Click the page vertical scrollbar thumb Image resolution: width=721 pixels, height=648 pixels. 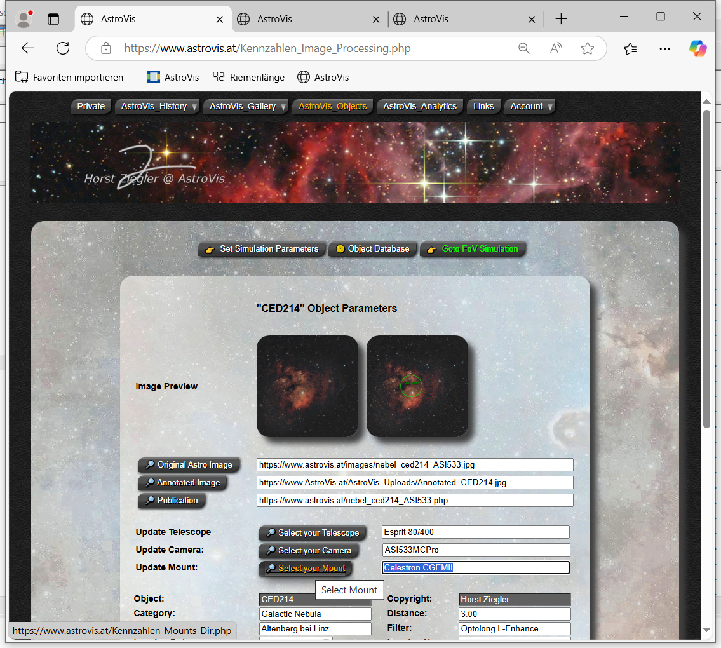pyautogui.click(x=707, y=269)
